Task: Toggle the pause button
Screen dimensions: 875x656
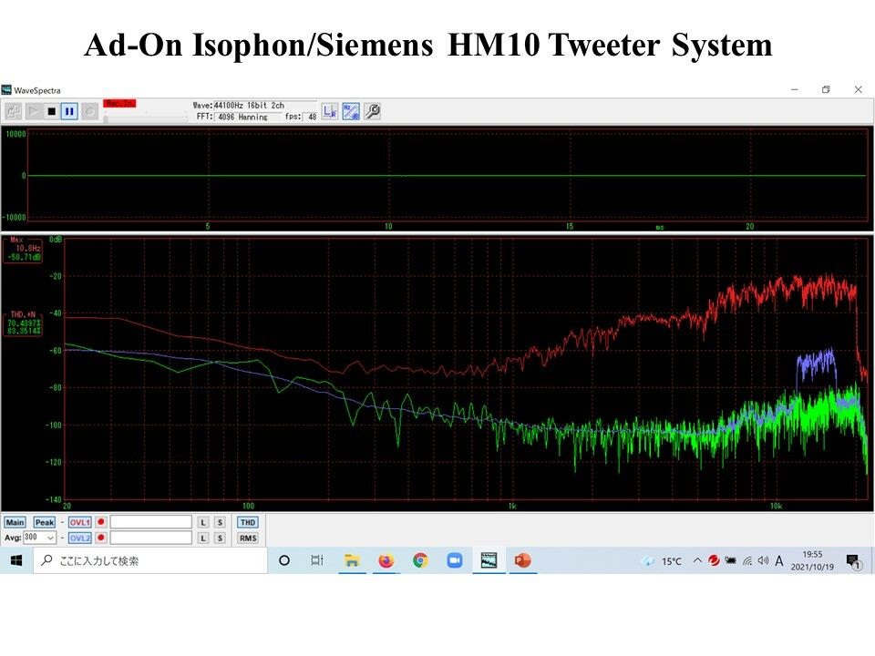Action: (x=69, y=111)
